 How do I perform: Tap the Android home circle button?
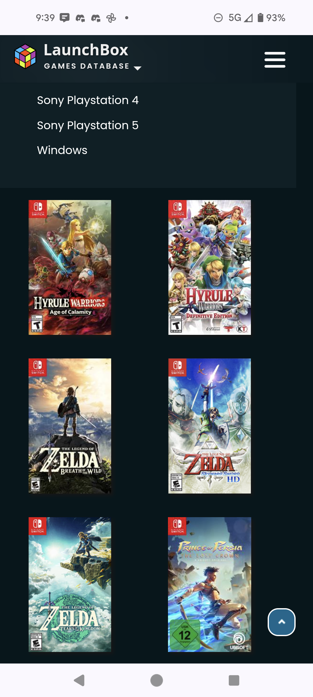pyautogui.click(x=156, y=680)
